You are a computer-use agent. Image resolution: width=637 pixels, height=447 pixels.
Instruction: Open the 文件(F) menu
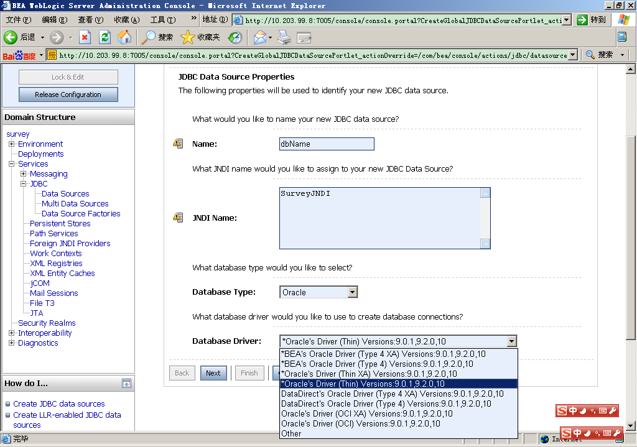(x=18, y=20)
